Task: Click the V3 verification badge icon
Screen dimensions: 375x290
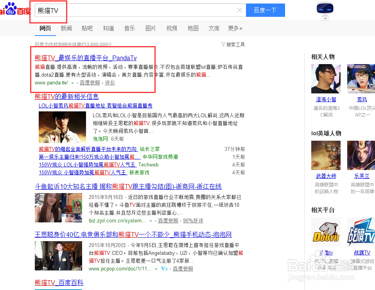Action: pyautogui.click(x=164, y=269)
